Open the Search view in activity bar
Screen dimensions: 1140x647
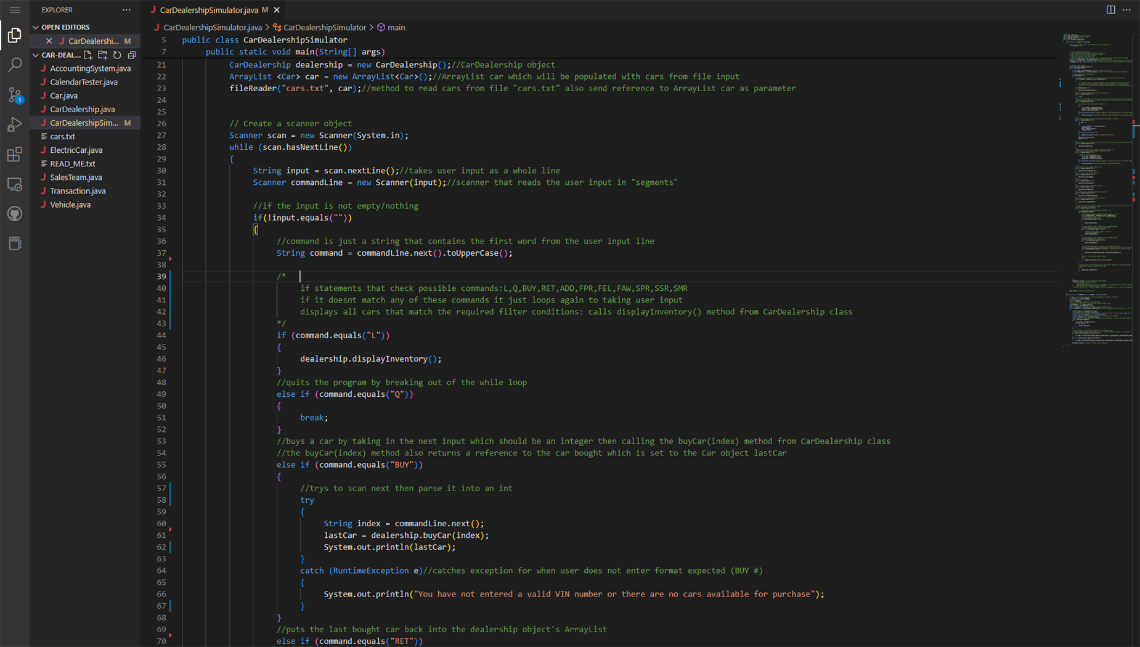[x=15, y=65]
